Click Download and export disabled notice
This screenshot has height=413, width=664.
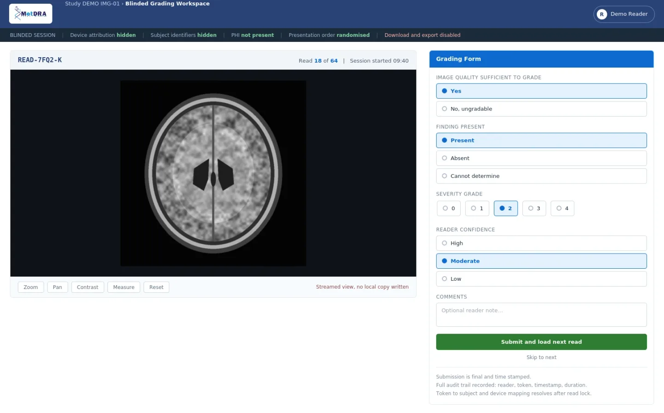(422, 35)
